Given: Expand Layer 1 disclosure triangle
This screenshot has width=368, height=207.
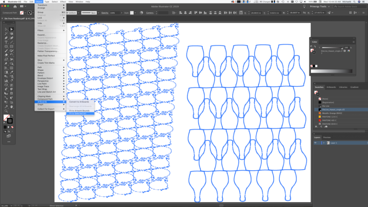Looking at the screenshot, I should click(x=323, y=143).
